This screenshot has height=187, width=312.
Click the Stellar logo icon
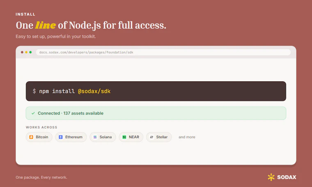pyautogui.click(x=151, y=137)
